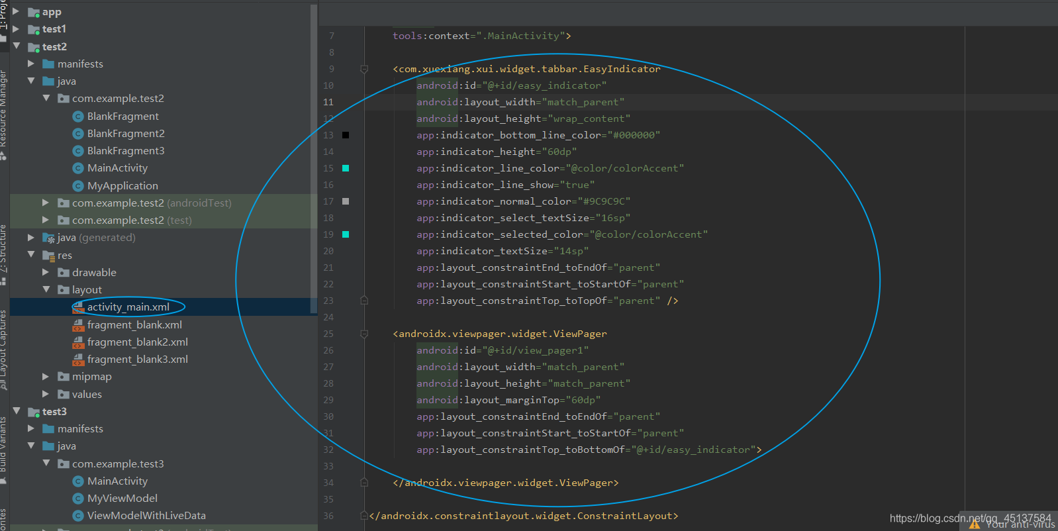
Task: Click the app module folder icon
Action: [34, 12]
